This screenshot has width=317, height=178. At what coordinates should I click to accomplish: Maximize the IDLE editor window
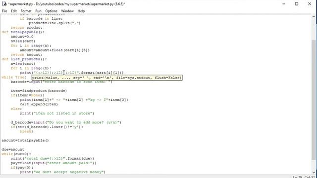[x=297, y=4]
